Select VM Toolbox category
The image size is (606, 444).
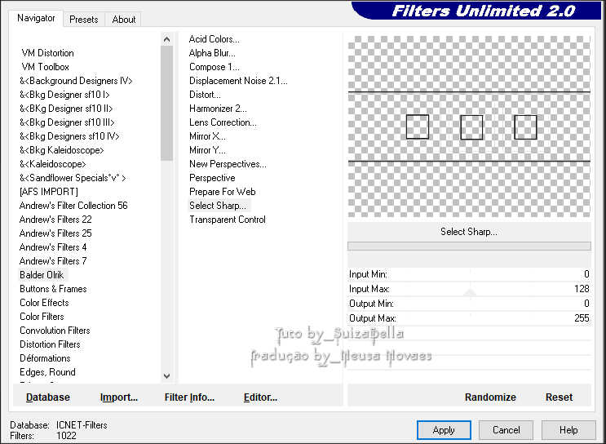coord(45,67)
